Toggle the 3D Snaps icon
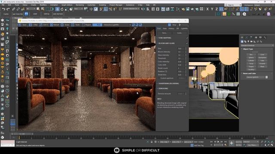 [101, 9]
